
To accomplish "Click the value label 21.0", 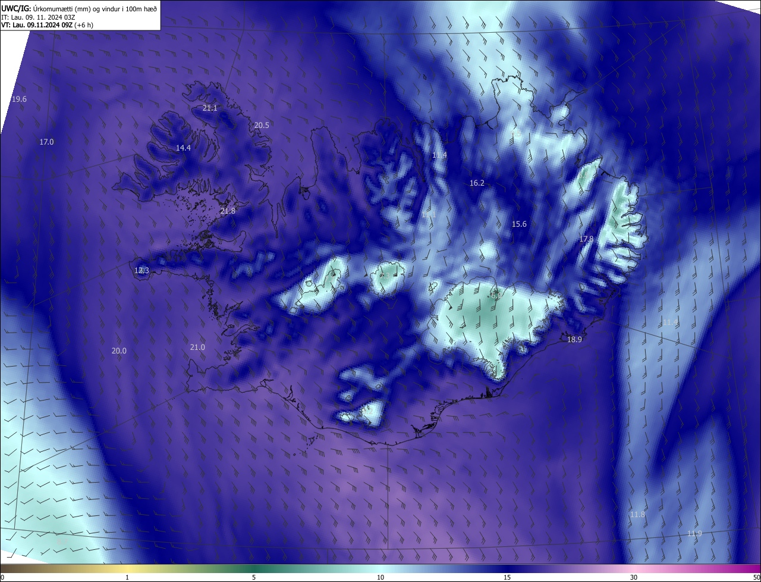I will [x=197, y=347].
